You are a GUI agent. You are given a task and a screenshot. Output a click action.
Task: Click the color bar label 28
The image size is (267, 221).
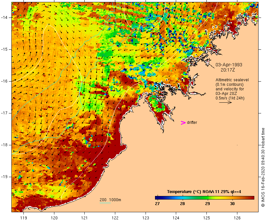click(182, 204)
